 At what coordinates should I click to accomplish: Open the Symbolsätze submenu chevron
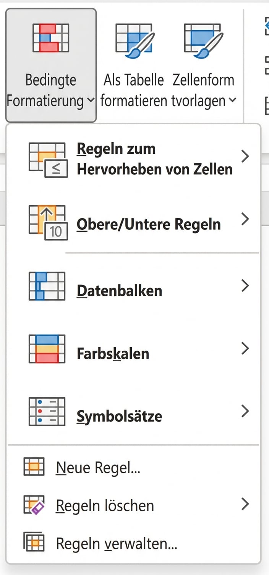click(245, 411)
